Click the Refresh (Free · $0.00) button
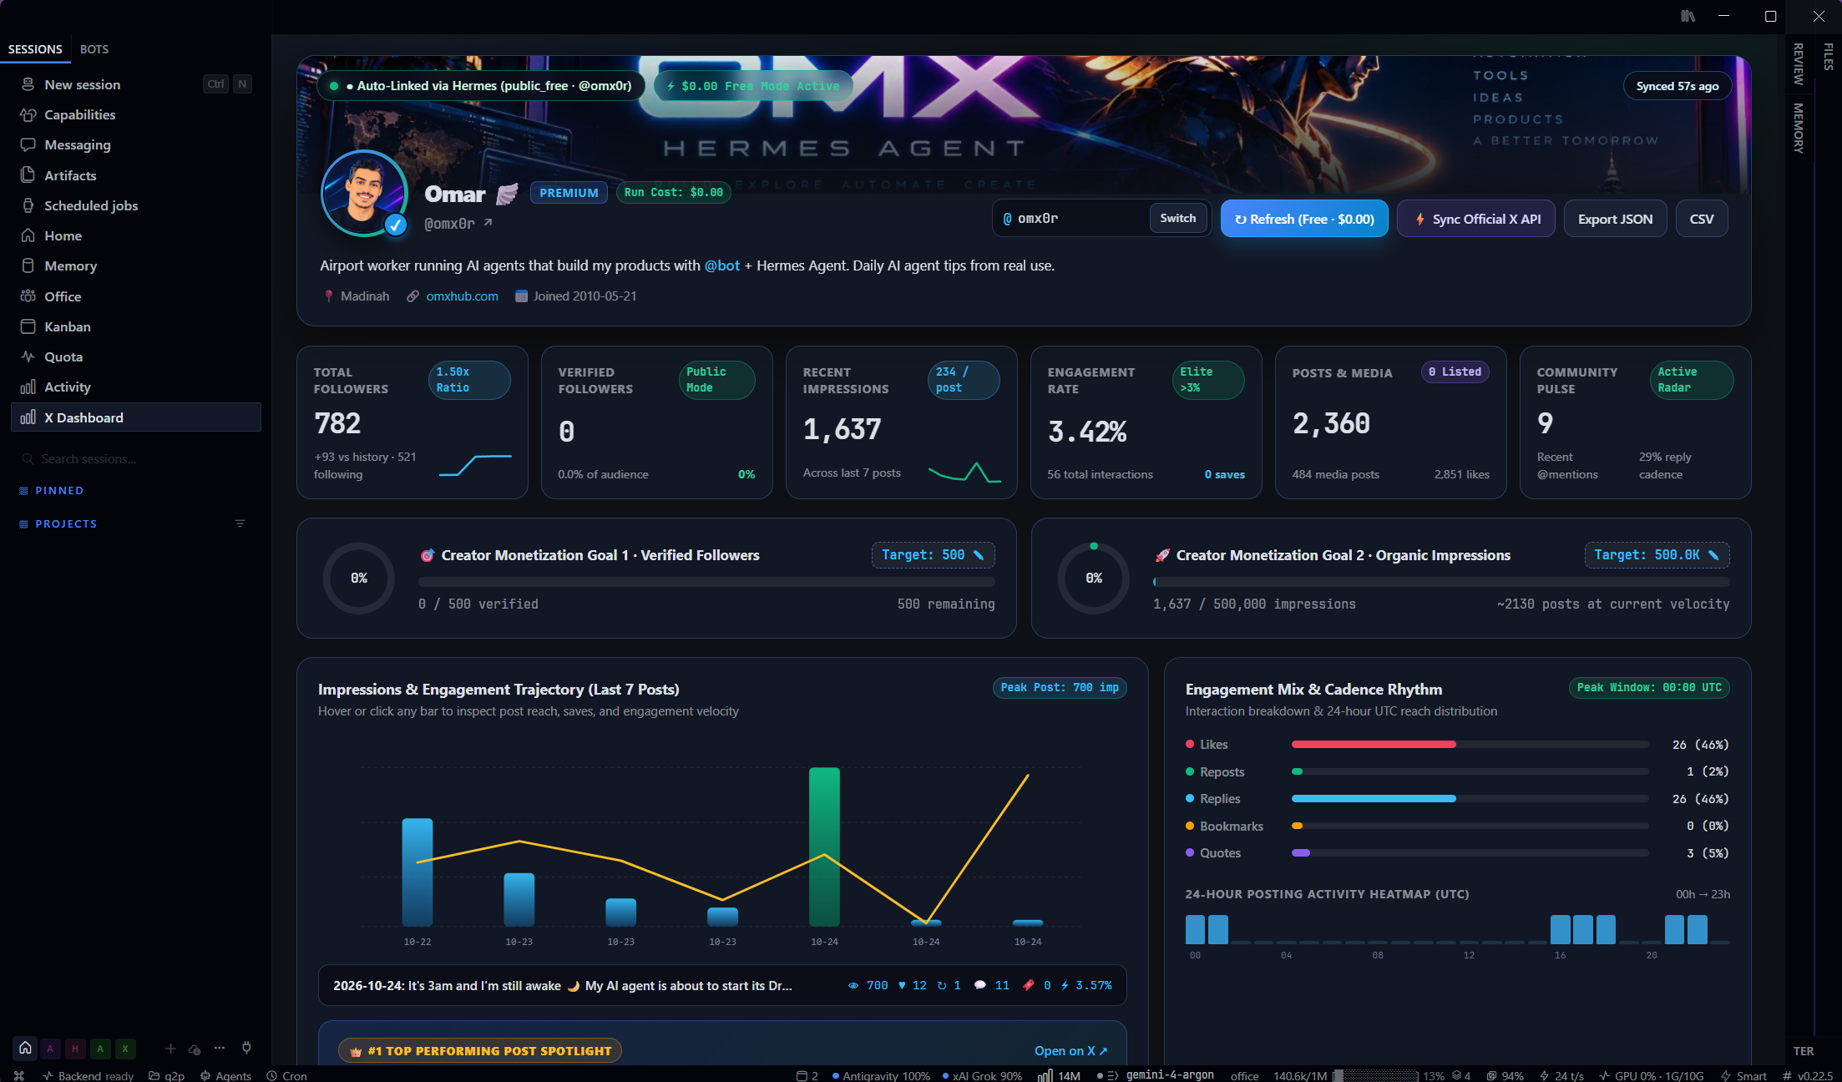The image size is (1842, 1082). (1304, 219)
